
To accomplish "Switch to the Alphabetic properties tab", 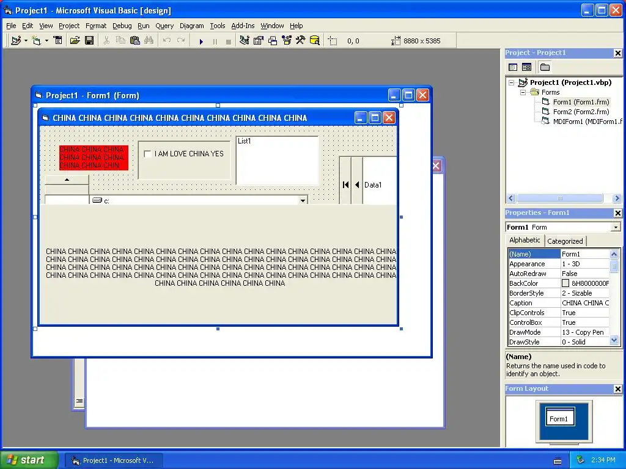I will point(525,240).
